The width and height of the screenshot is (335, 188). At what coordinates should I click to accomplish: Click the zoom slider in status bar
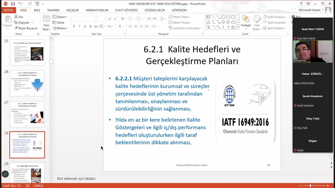click(310, 186)
